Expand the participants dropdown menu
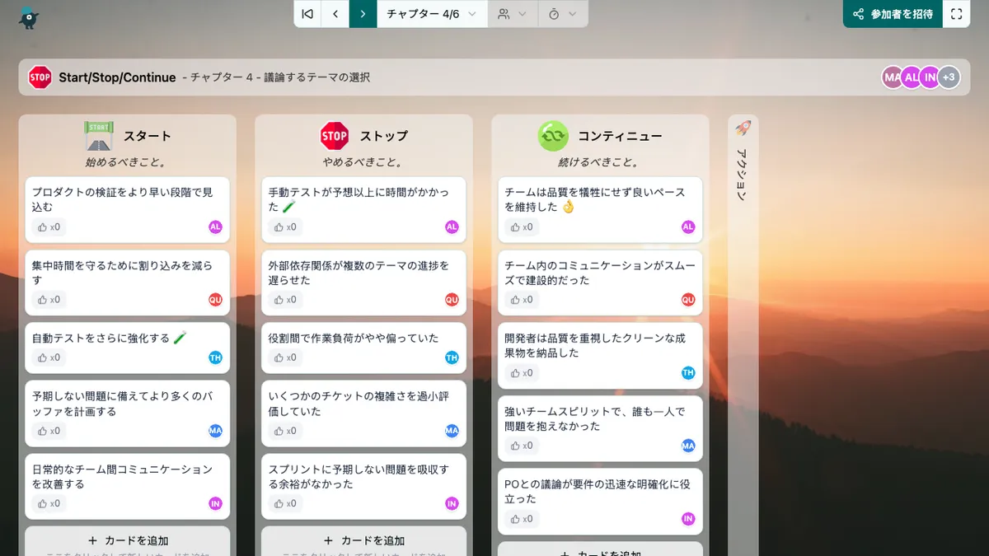This screenshot has height=556, width=989. 513,14
